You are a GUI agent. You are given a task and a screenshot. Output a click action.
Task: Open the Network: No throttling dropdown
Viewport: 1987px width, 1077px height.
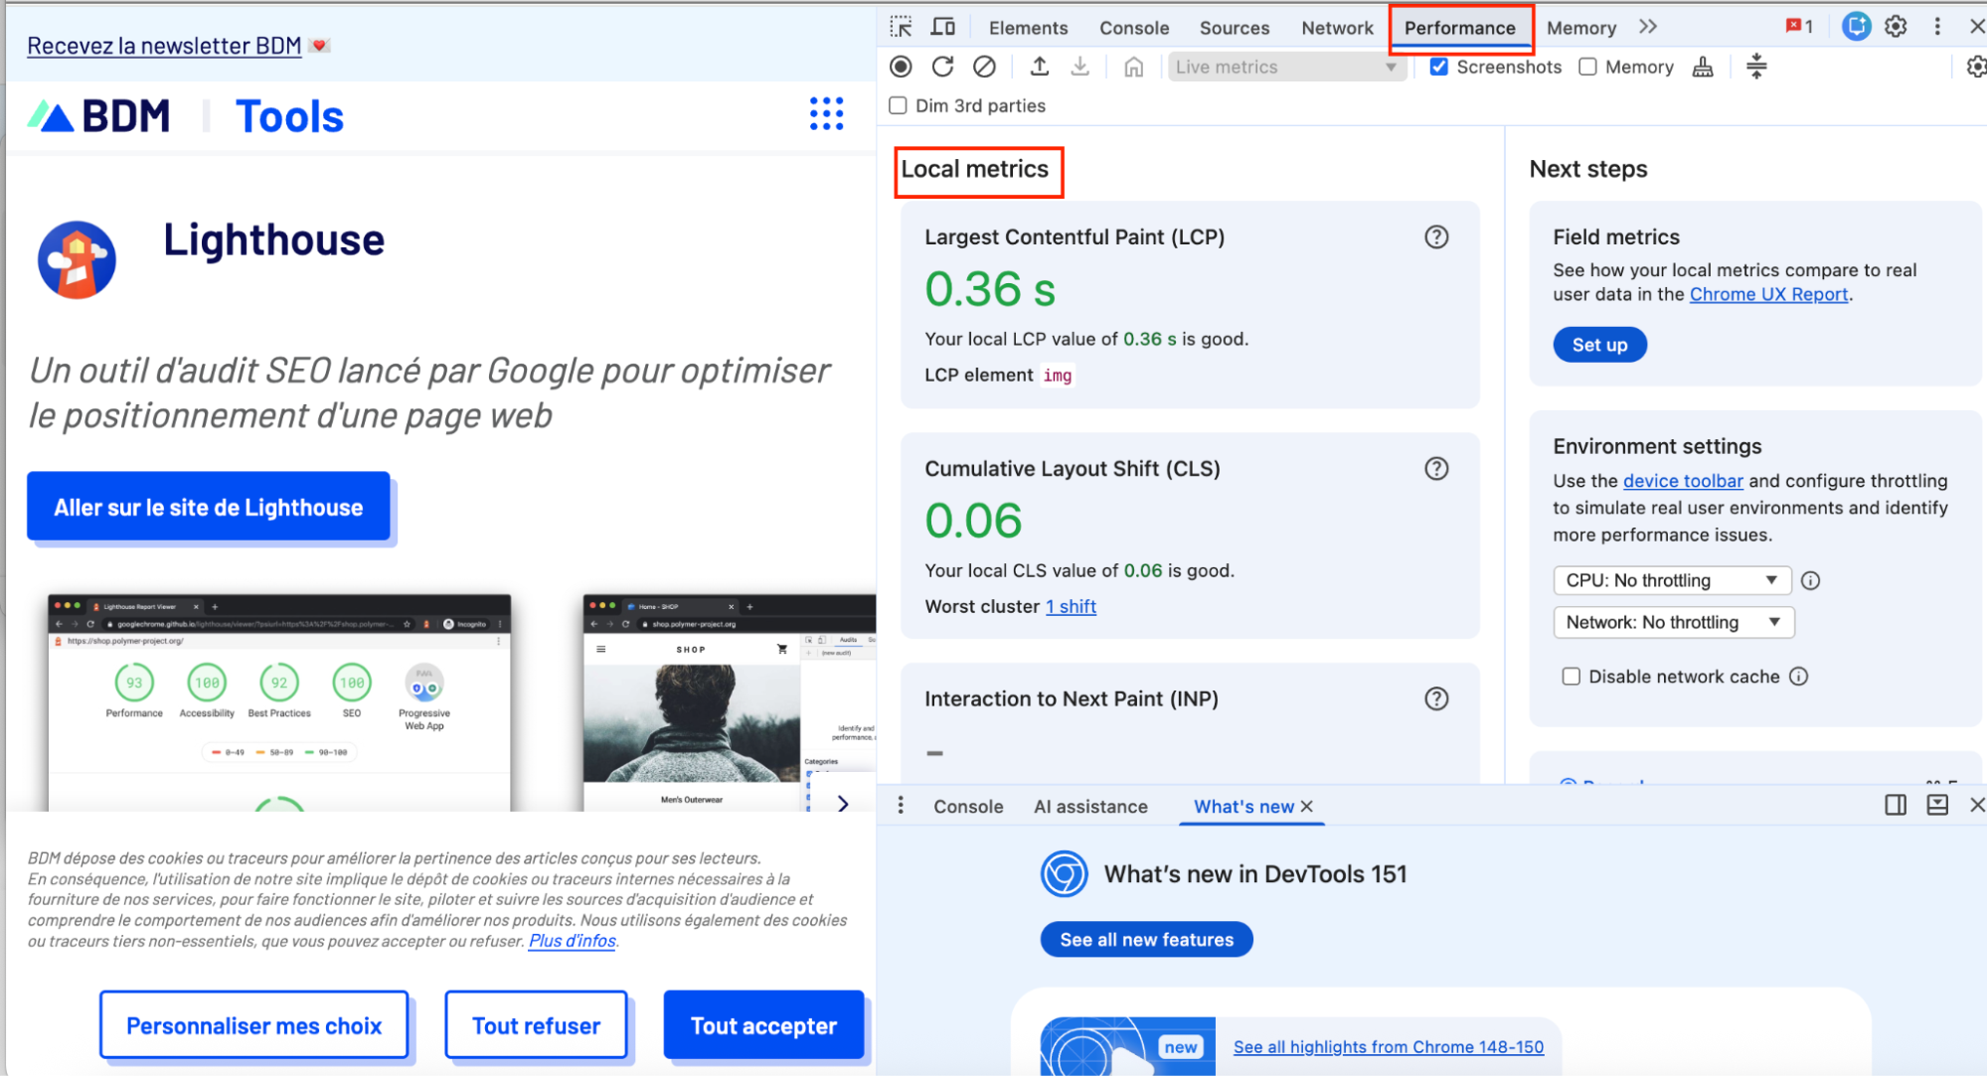coord(1674,622)
